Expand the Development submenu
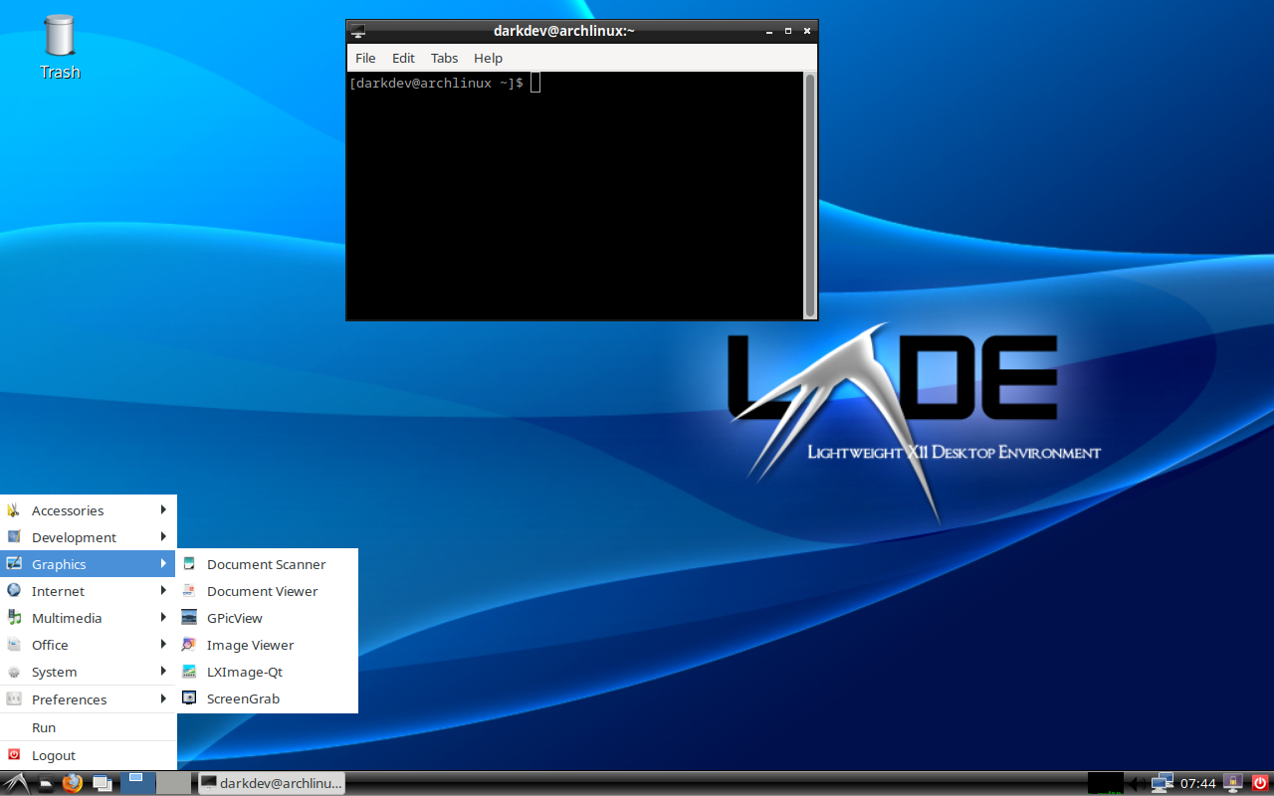The width and height of the screenshot is (1274, 796). (89, 537)
